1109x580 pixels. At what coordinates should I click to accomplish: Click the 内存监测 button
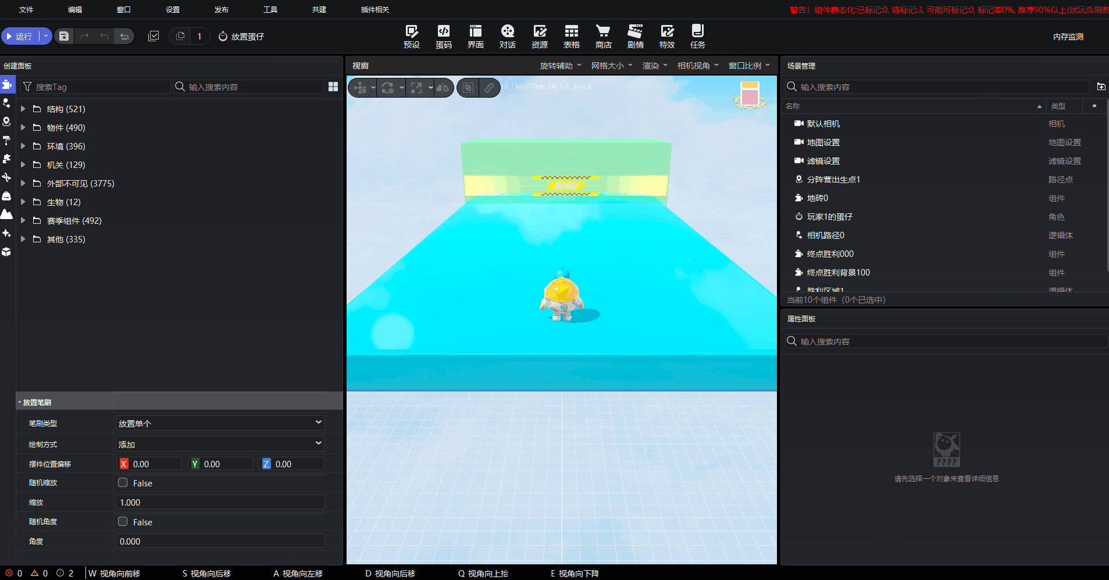[x=1068, y=37]
